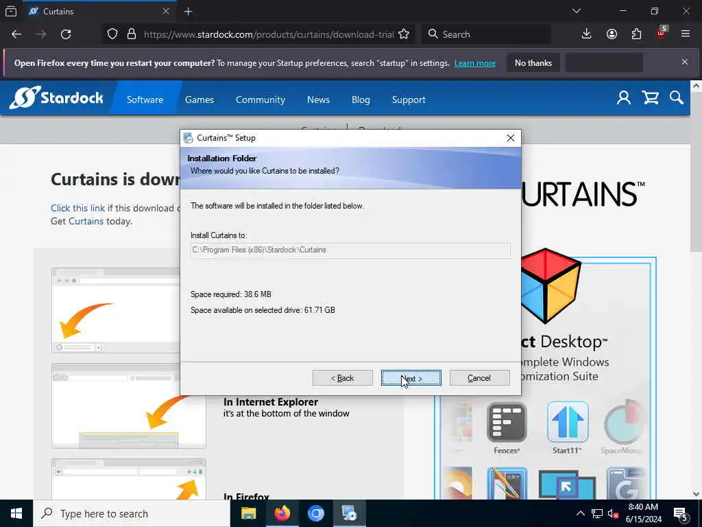This screenshot has height=527, width=702.
Task: Reload the current page
Action: [x=66, y=34]
